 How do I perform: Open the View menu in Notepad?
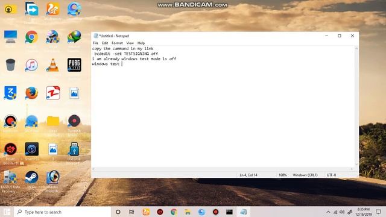pyautogui.click(x=130, y=43)
